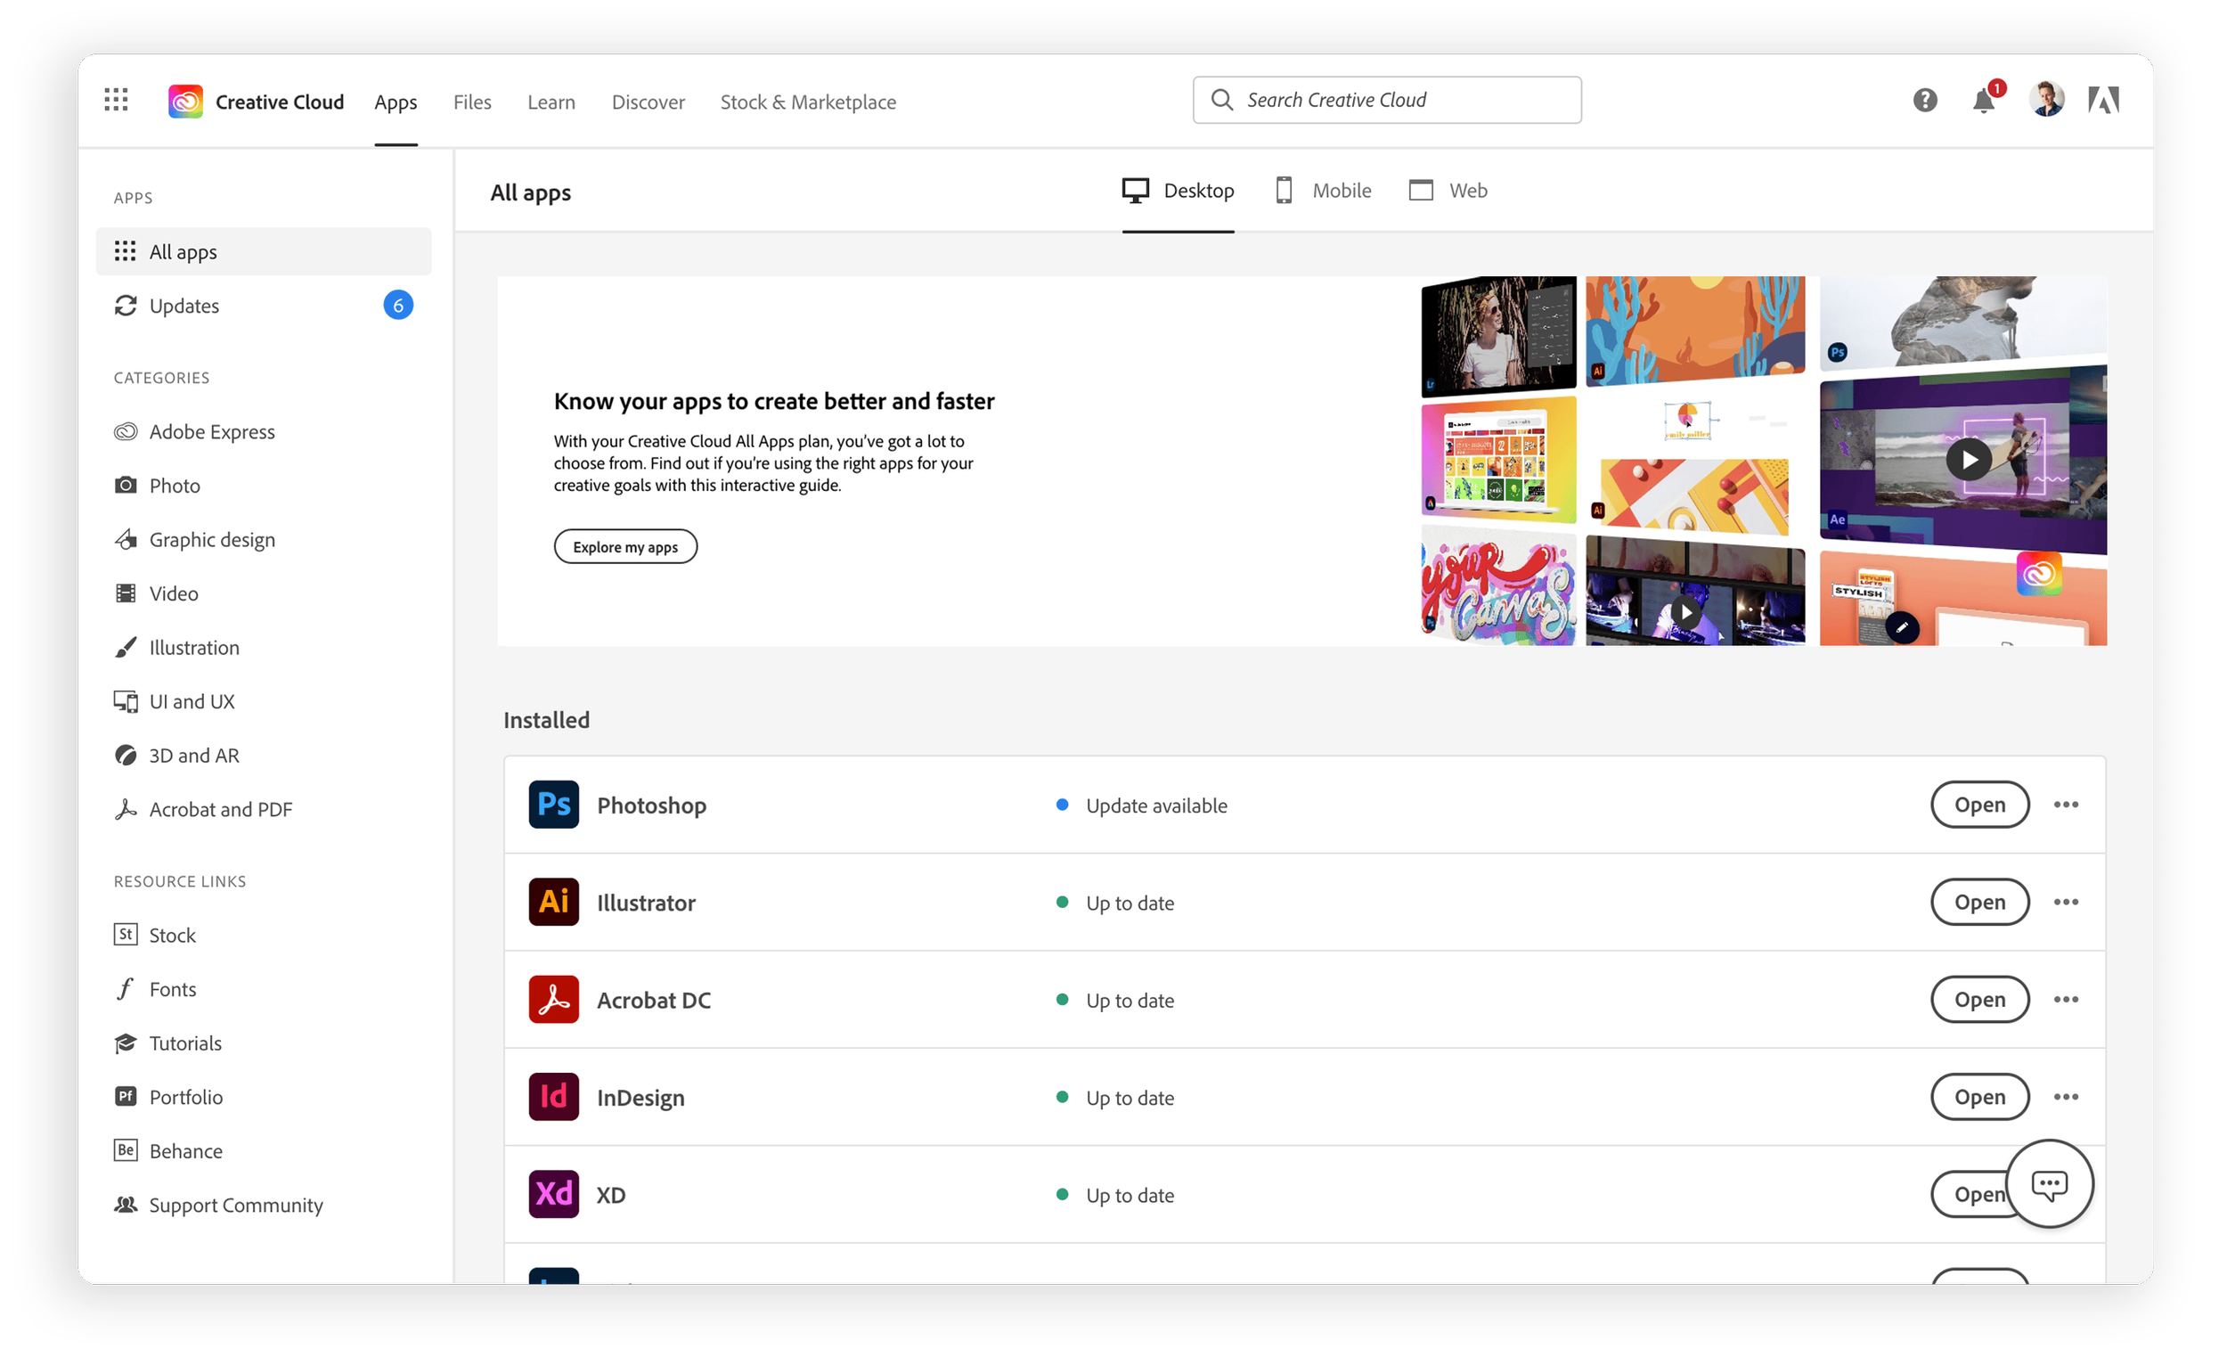Open the Video category

[156, 594]
